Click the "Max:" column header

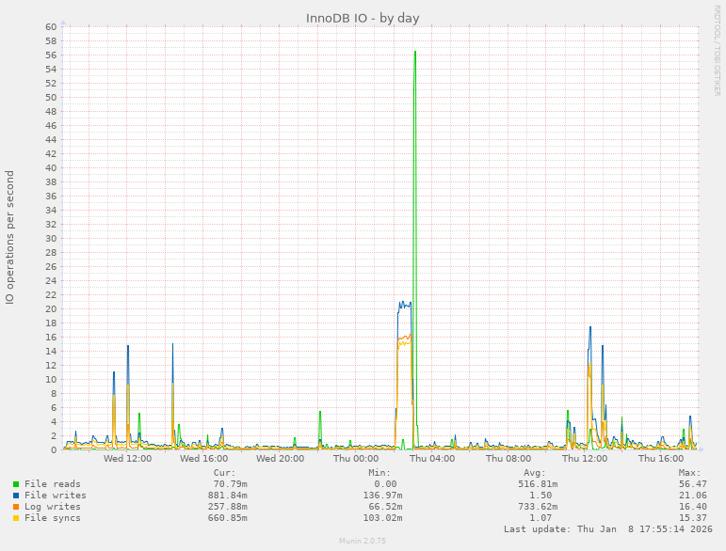tap(690, 473)
